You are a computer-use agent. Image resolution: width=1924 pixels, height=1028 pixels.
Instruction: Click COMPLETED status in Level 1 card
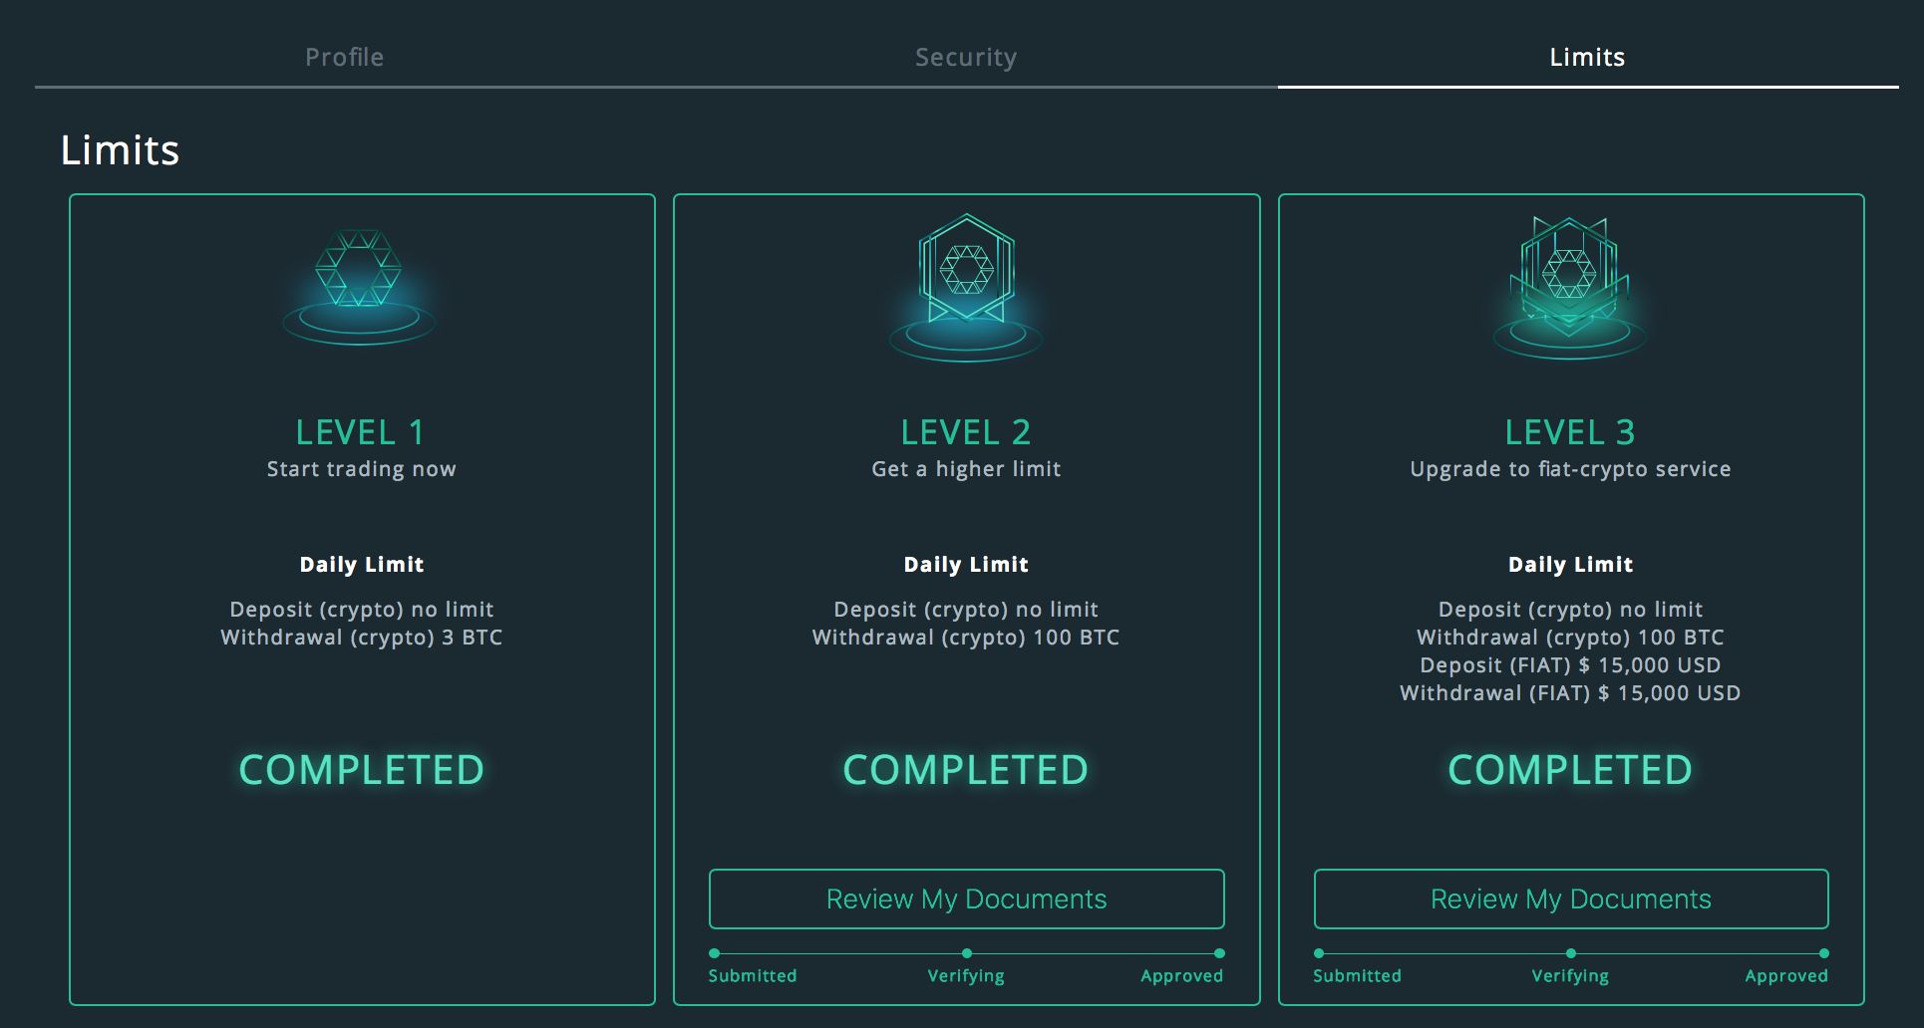(361, 770)
